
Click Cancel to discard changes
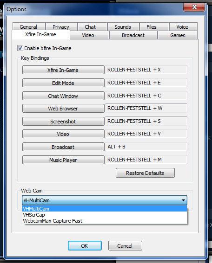[125, 245]
